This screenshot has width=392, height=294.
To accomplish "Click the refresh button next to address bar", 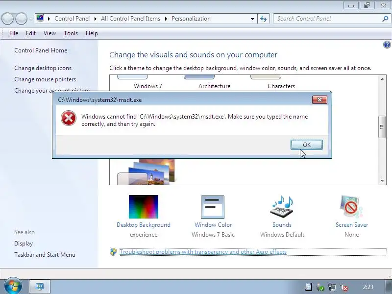I will (264, 19).
